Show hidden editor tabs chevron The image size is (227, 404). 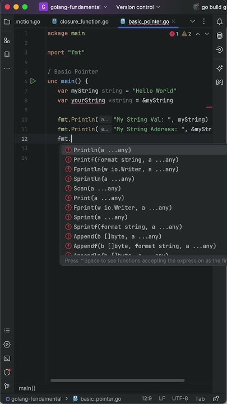tap(192, 21)
